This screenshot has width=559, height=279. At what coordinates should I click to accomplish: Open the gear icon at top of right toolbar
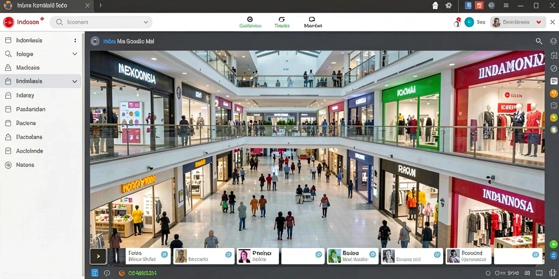554,41
